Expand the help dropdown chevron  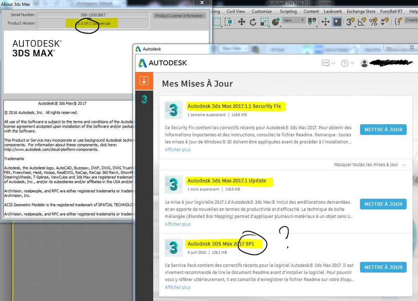click(352, 64)
